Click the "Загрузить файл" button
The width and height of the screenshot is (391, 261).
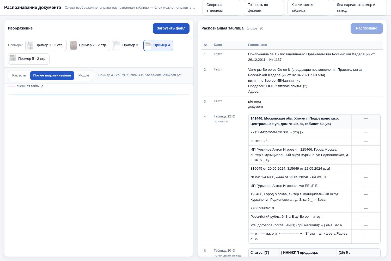[x=171, y=28]
